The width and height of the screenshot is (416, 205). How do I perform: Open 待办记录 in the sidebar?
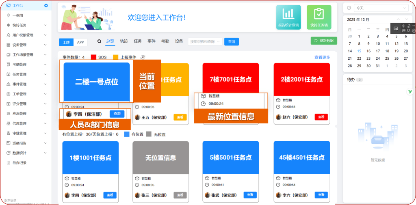point(19,162)
